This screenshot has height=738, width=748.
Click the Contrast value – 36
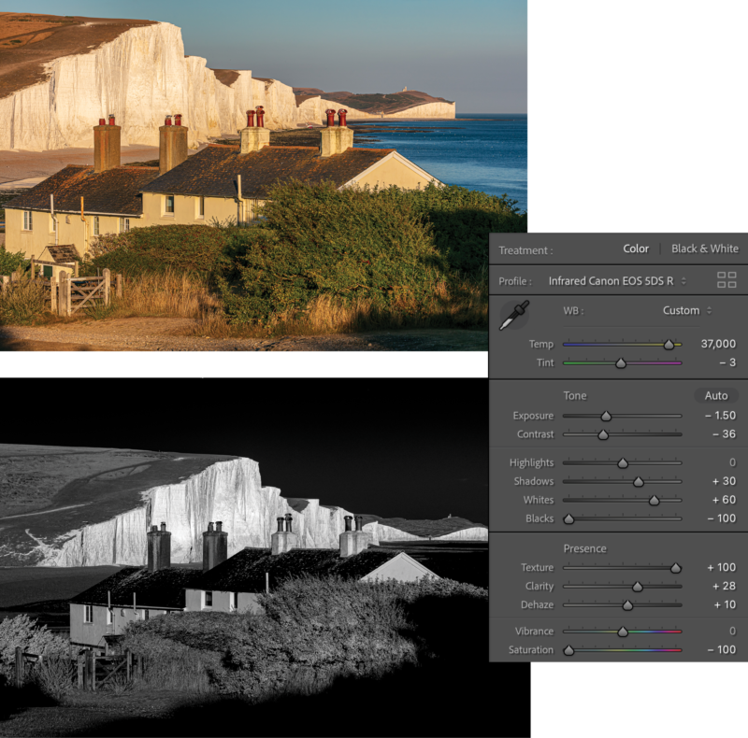click(724, 433)
